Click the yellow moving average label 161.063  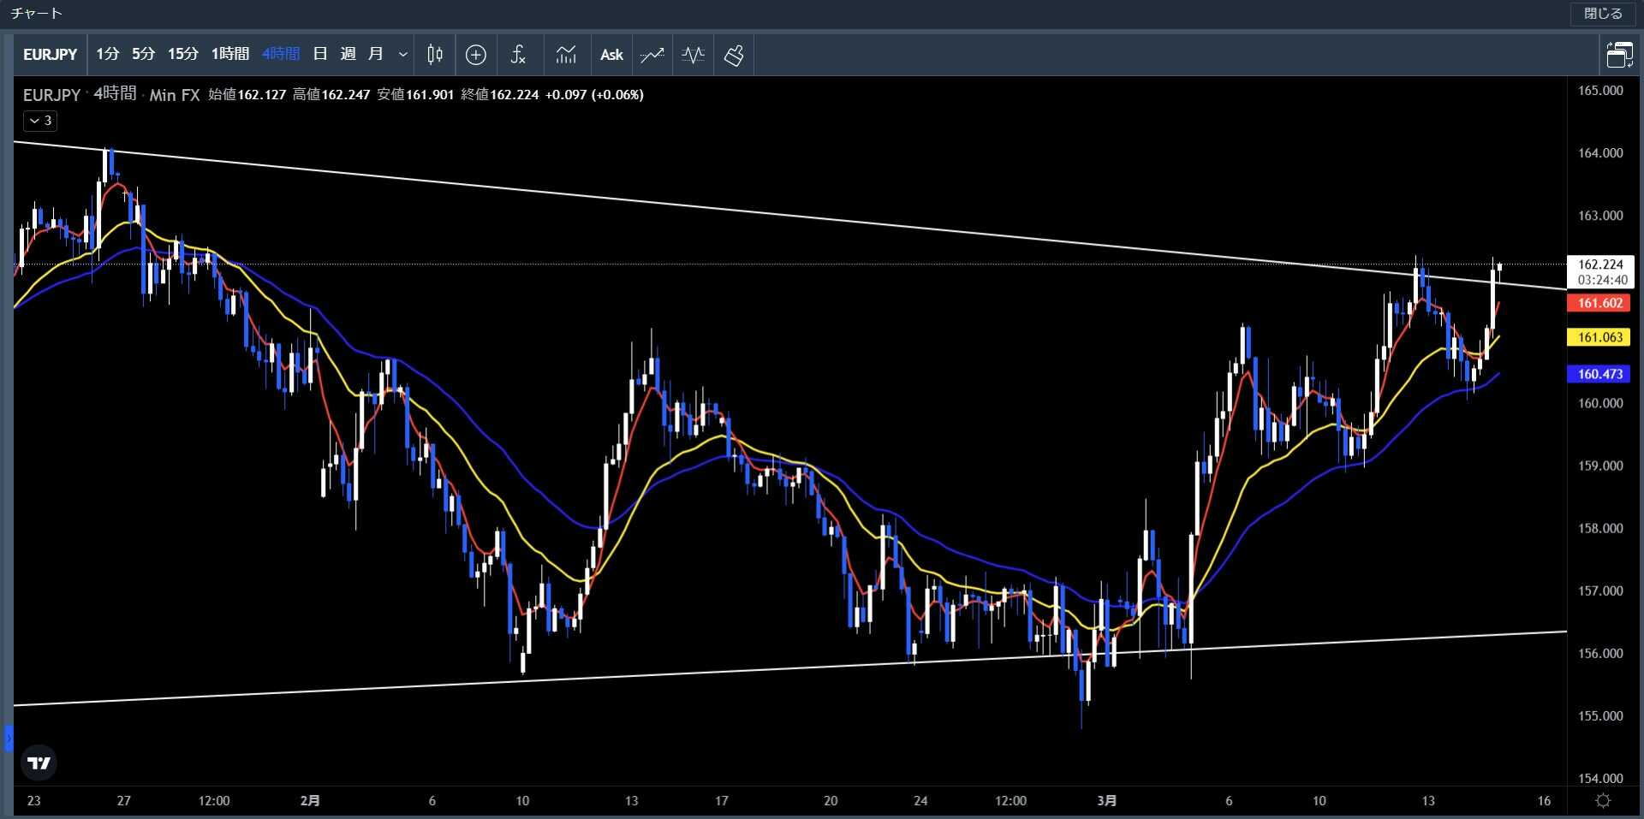(x=1599, y=337)
